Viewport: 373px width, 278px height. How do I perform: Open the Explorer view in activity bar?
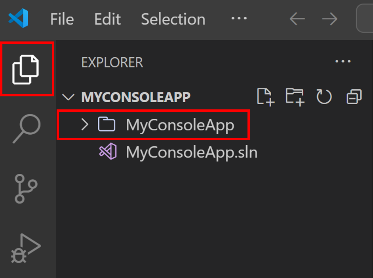click(x=26, y=69)
